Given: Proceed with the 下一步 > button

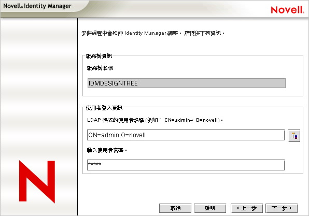Looking at the screenshot, I should tap(282, 208).
